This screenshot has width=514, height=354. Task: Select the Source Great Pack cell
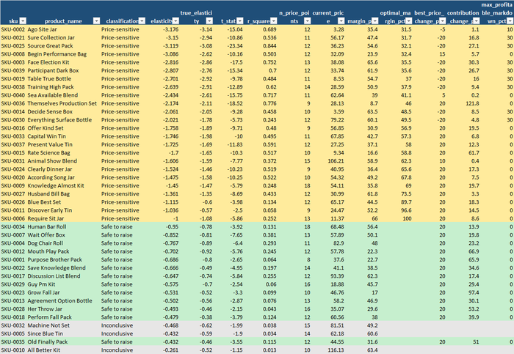[63, 45]
